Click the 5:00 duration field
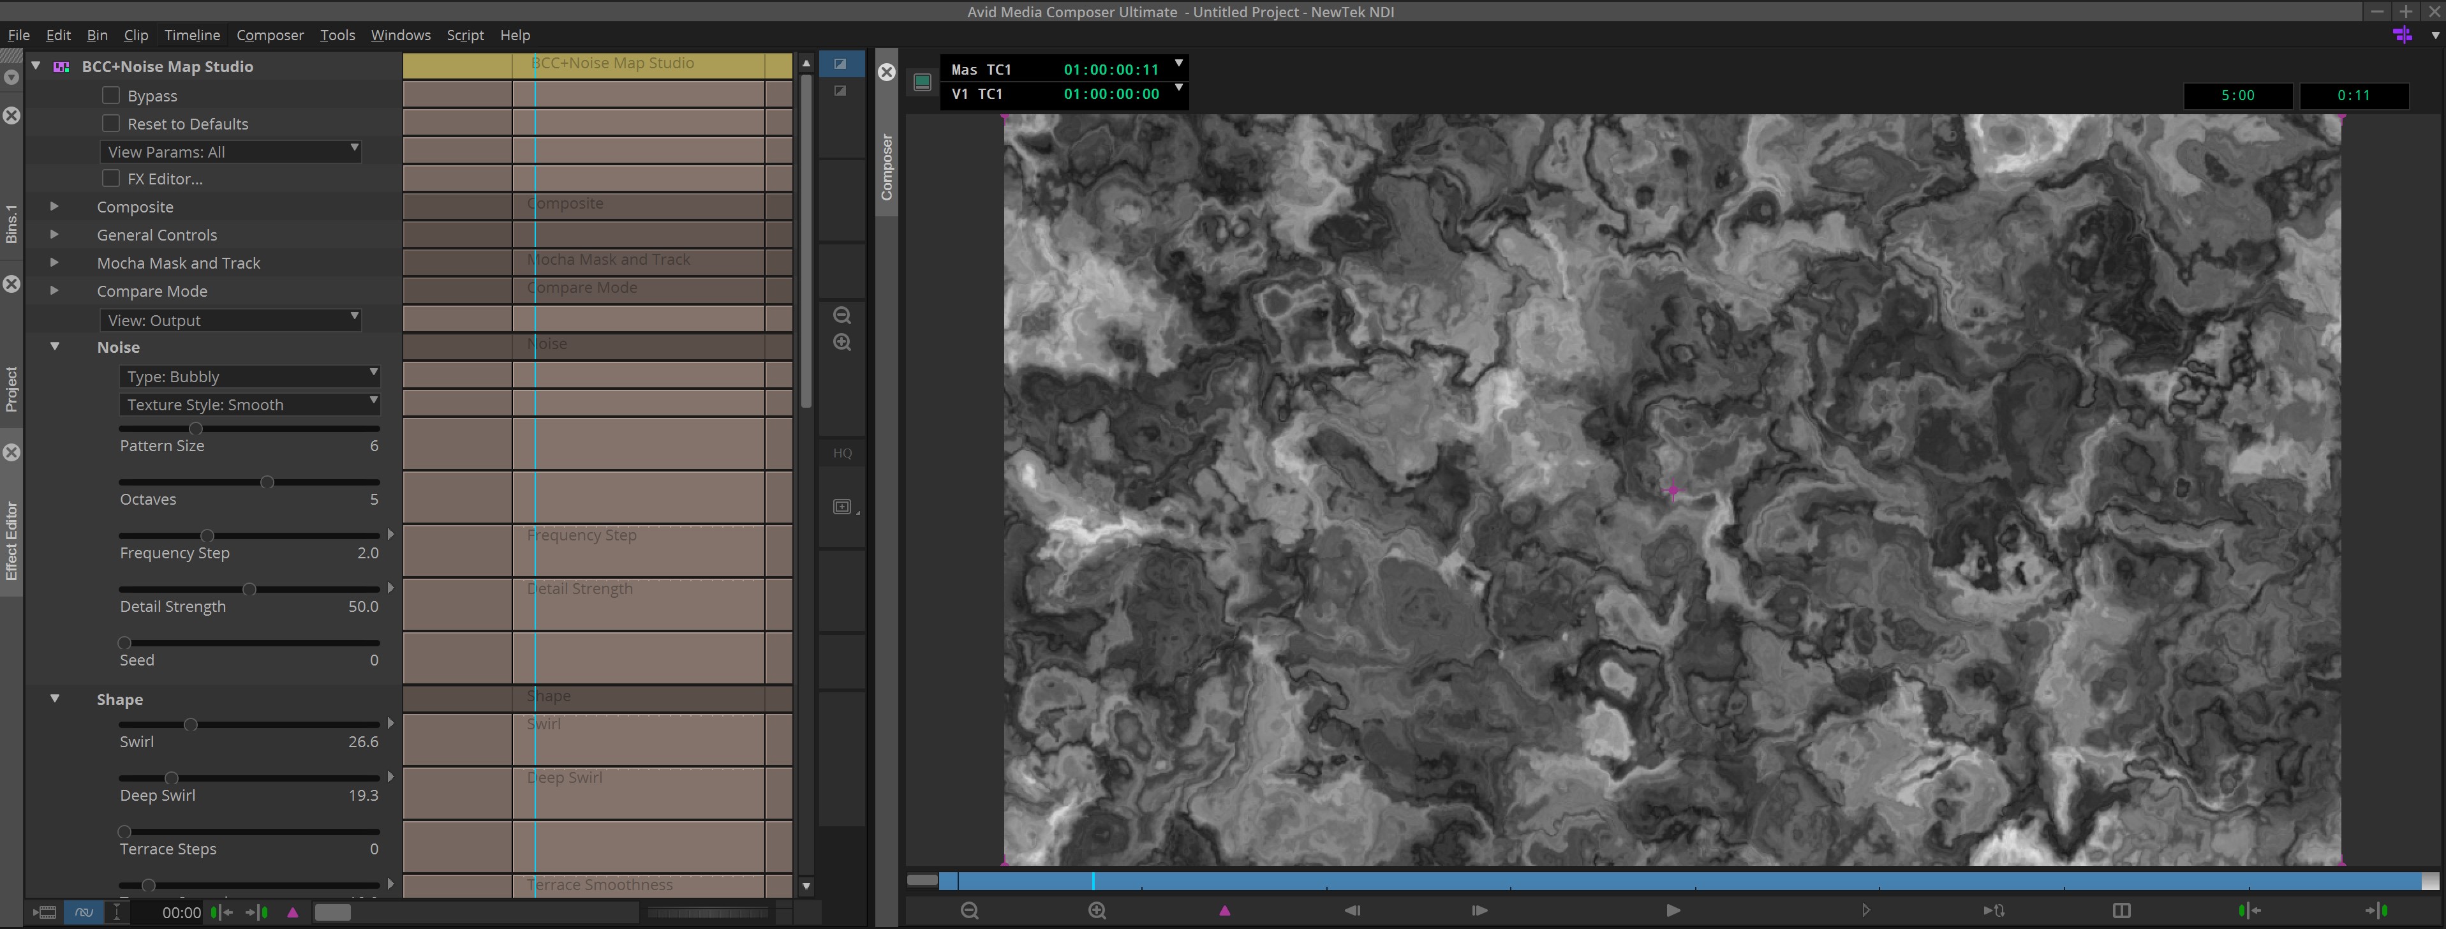 pos(2238,95)
